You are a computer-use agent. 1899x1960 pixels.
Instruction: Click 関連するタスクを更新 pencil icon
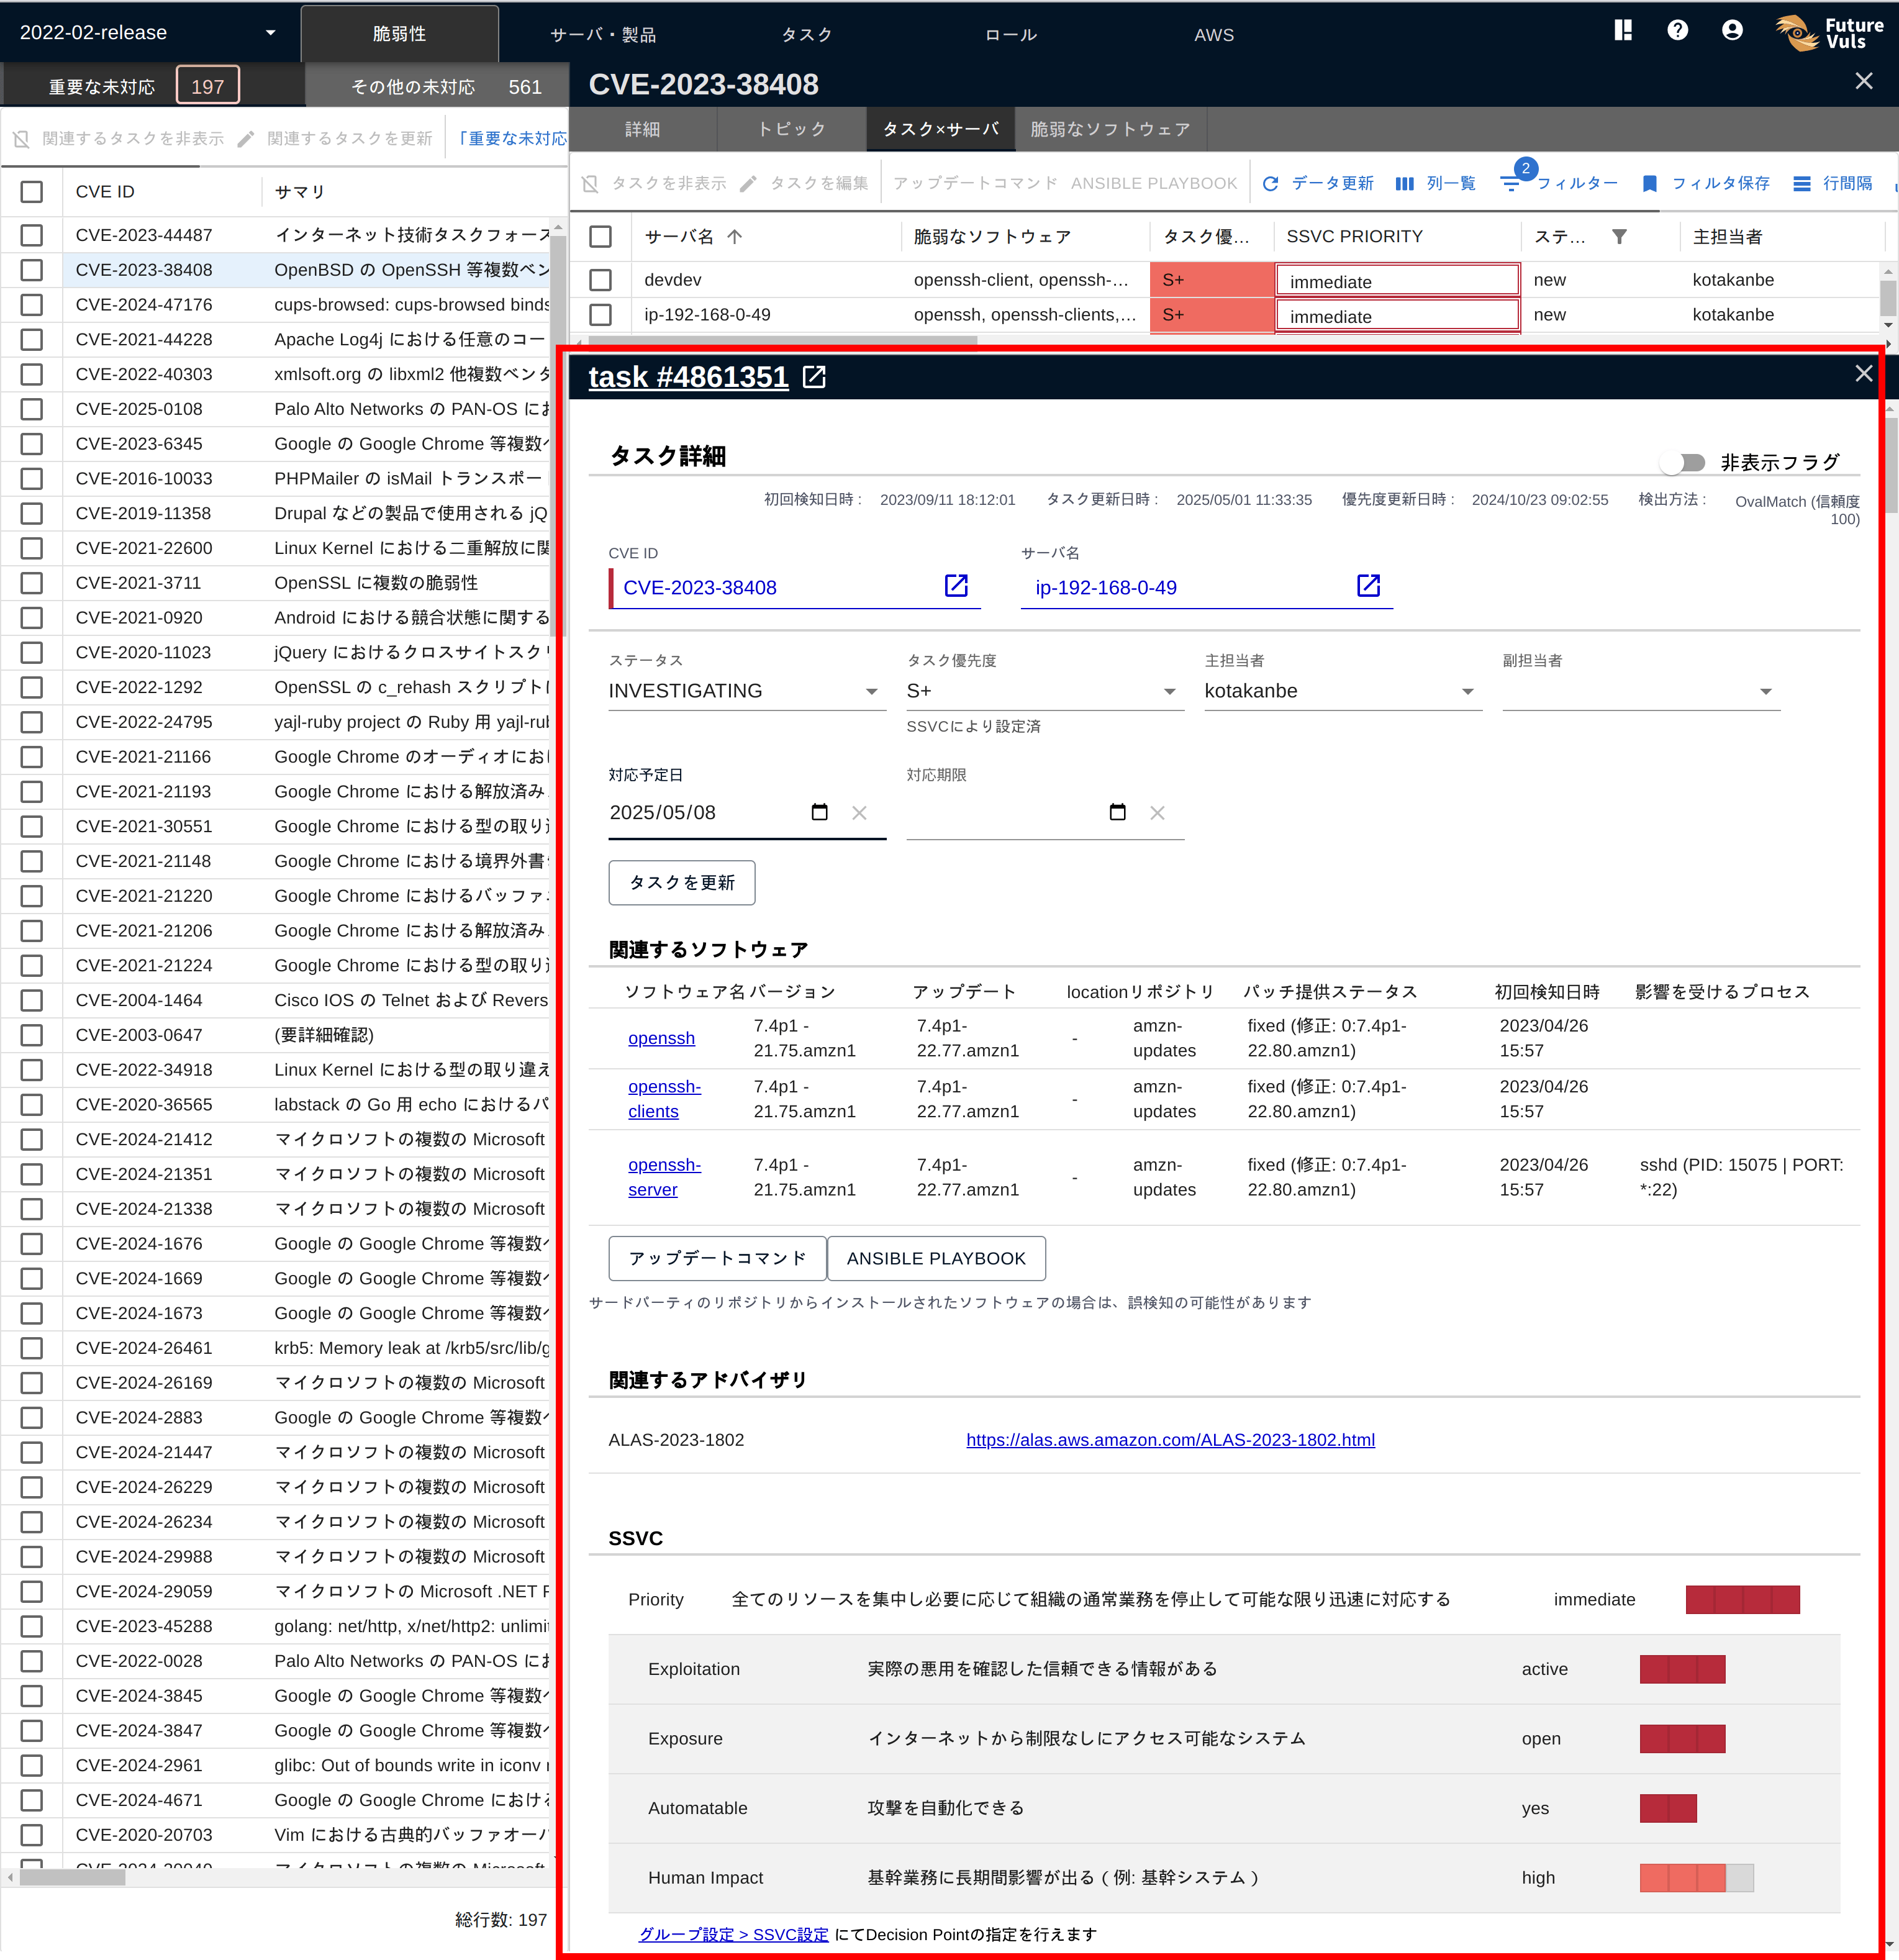tap(245, 139)
